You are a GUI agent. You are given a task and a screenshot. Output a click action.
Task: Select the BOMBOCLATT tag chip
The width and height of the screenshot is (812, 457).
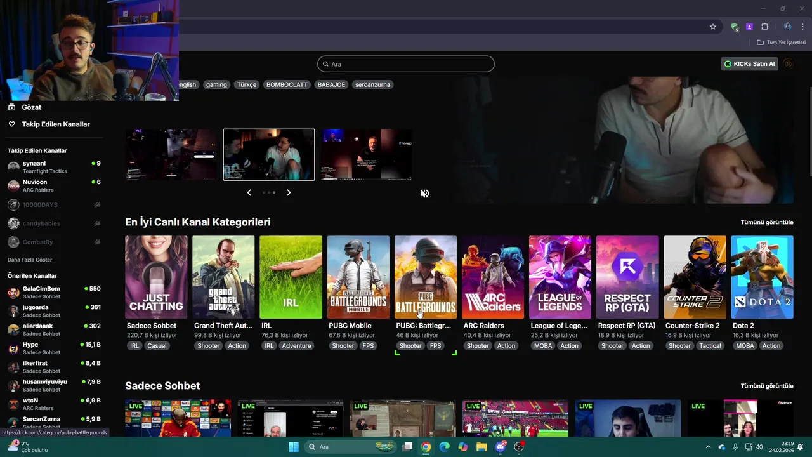tap(287, 84)
